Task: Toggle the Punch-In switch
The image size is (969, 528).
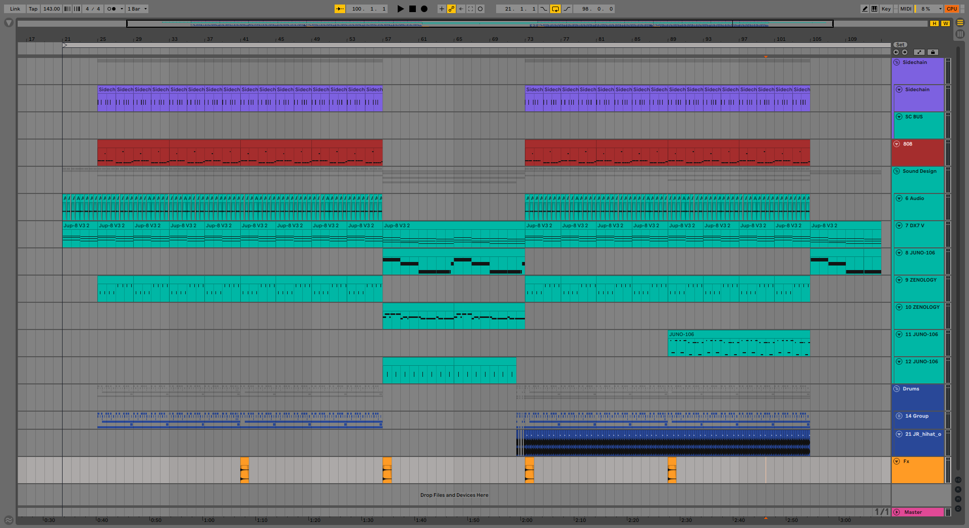Action: point(544,9)
